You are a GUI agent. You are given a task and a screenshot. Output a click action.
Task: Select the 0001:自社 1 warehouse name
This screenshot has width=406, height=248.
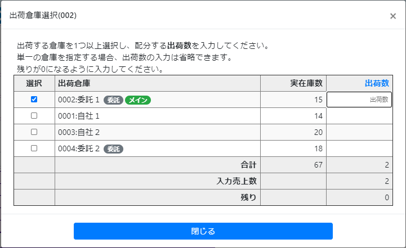coord(79,116)
